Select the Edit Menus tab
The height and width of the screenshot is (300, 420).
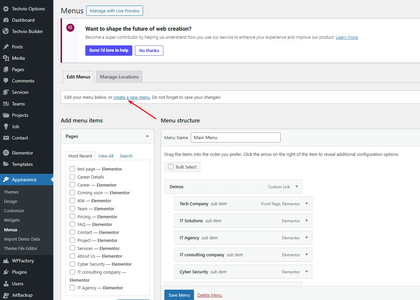tap(78, 77)
